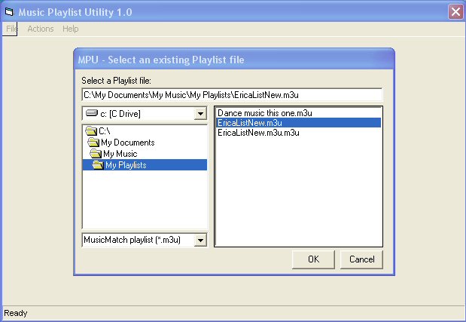Close the Music Playlist Utility window
The height and width of the screenshot is (322, 466).
pos(455,12)
